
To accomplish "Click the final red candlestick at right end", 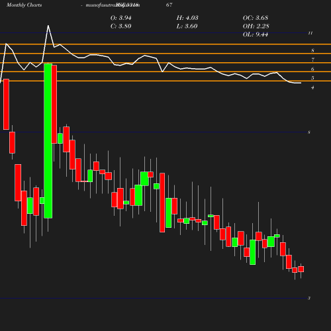I will [x=301, y=269].
